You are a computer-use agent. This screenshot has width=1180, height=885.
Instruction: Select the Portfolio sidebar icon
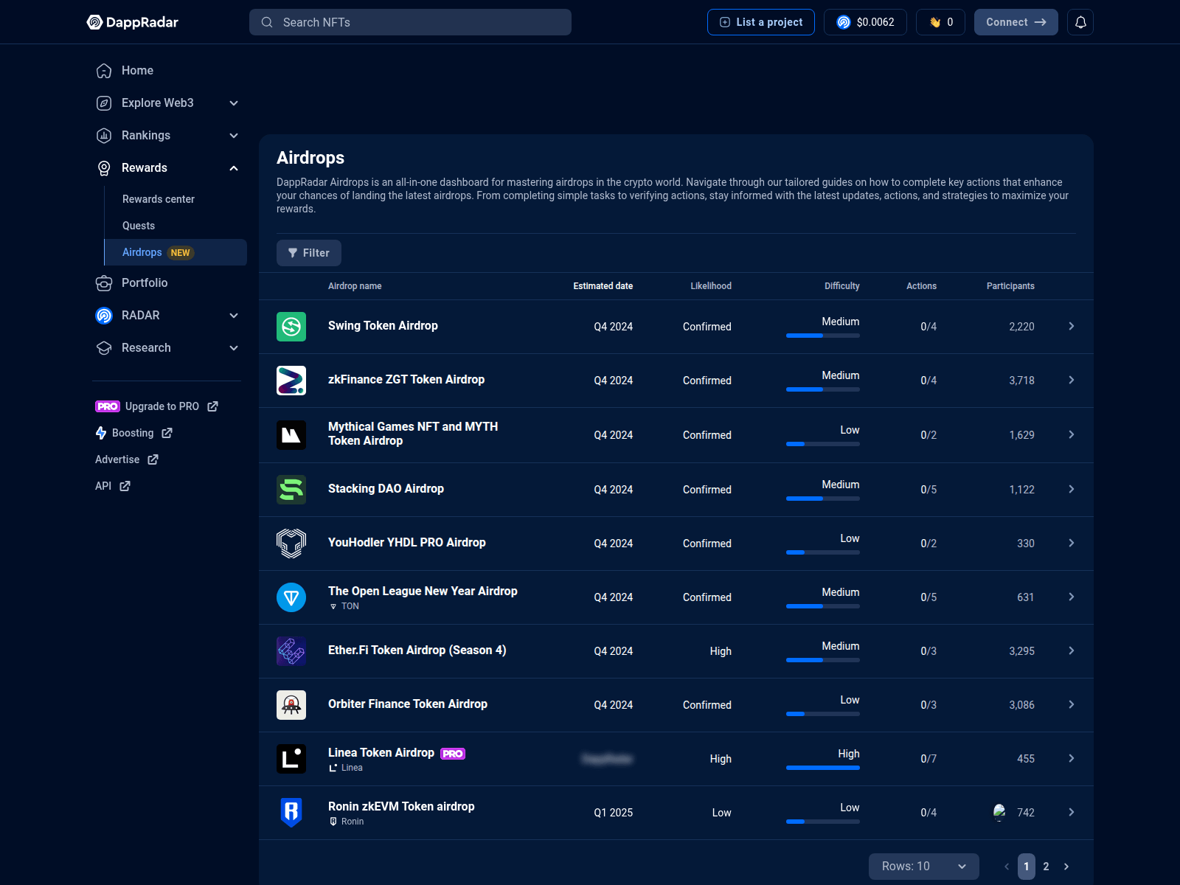103,282
